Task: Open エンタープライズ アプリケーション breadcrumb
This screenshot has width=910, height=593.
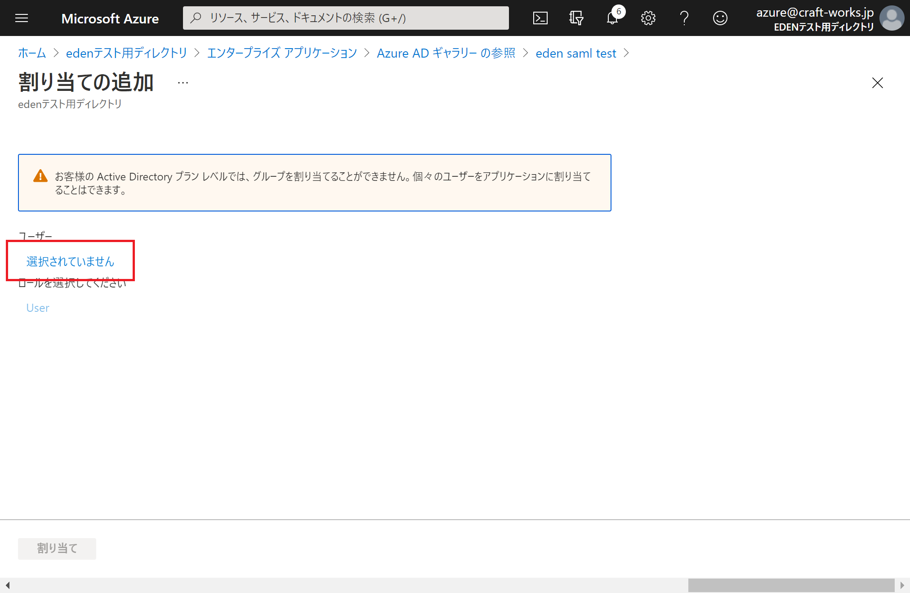Action: coord(282,53)
